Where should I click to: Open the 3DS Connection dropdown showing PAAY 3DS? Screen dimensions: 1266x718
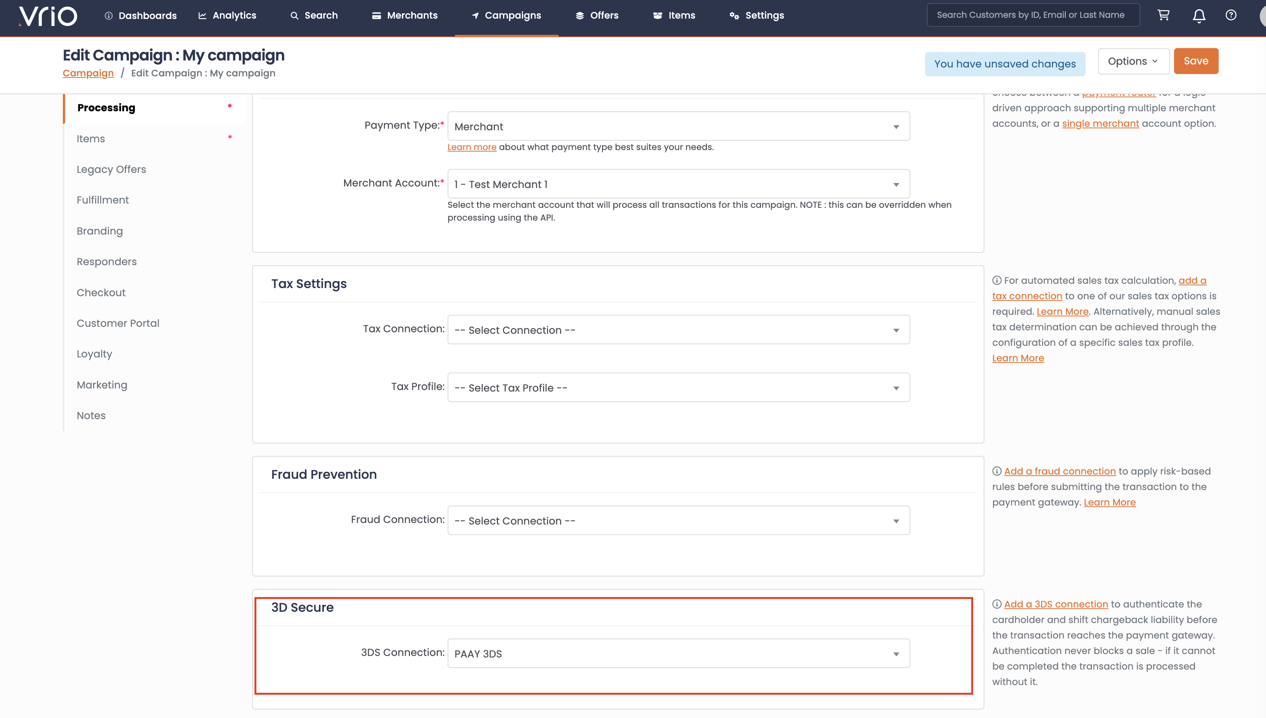[x=678, y=653]
